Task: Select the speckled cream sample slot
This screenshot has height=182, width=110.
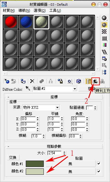Action: tap(41, 22)
